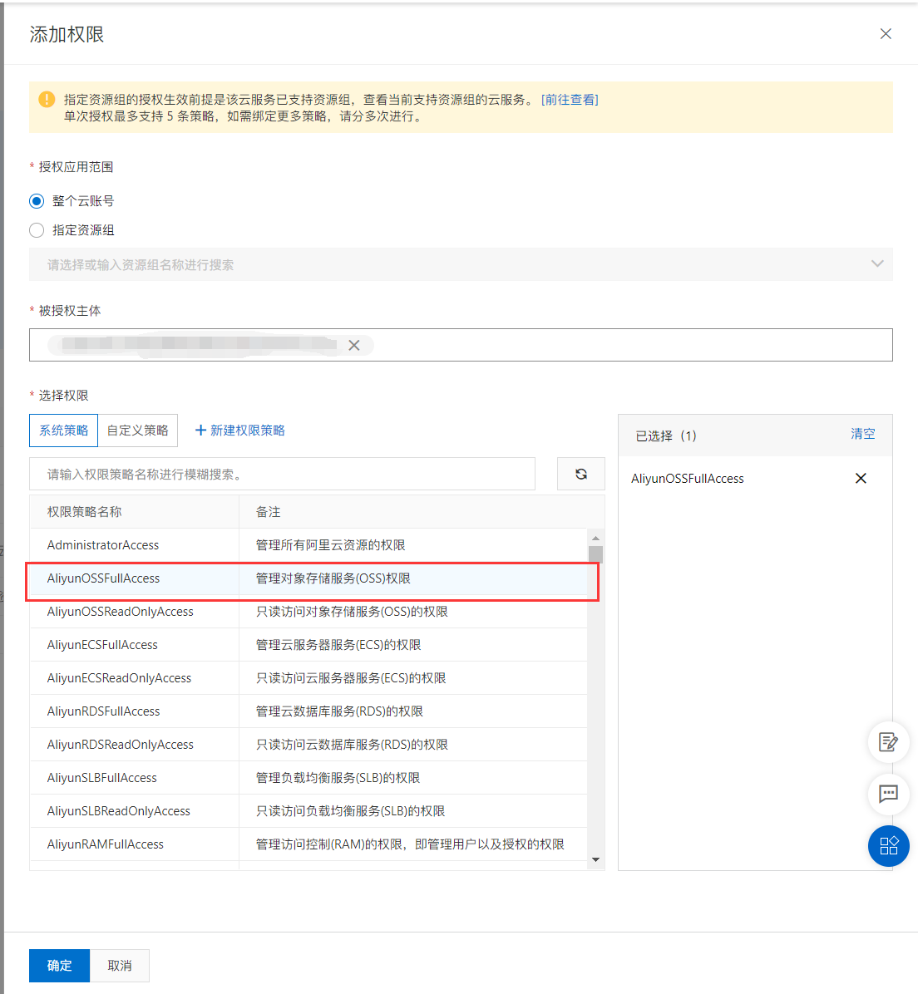918x994 pixels.
Task: Click AliyunOSSFullAccess in the selected panel
Action: [687, 479]
